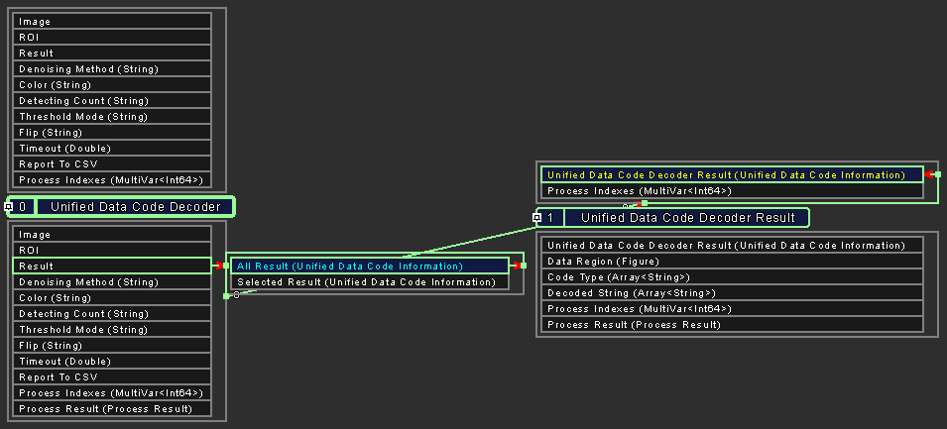Click the red port right of All Result row

516,266
